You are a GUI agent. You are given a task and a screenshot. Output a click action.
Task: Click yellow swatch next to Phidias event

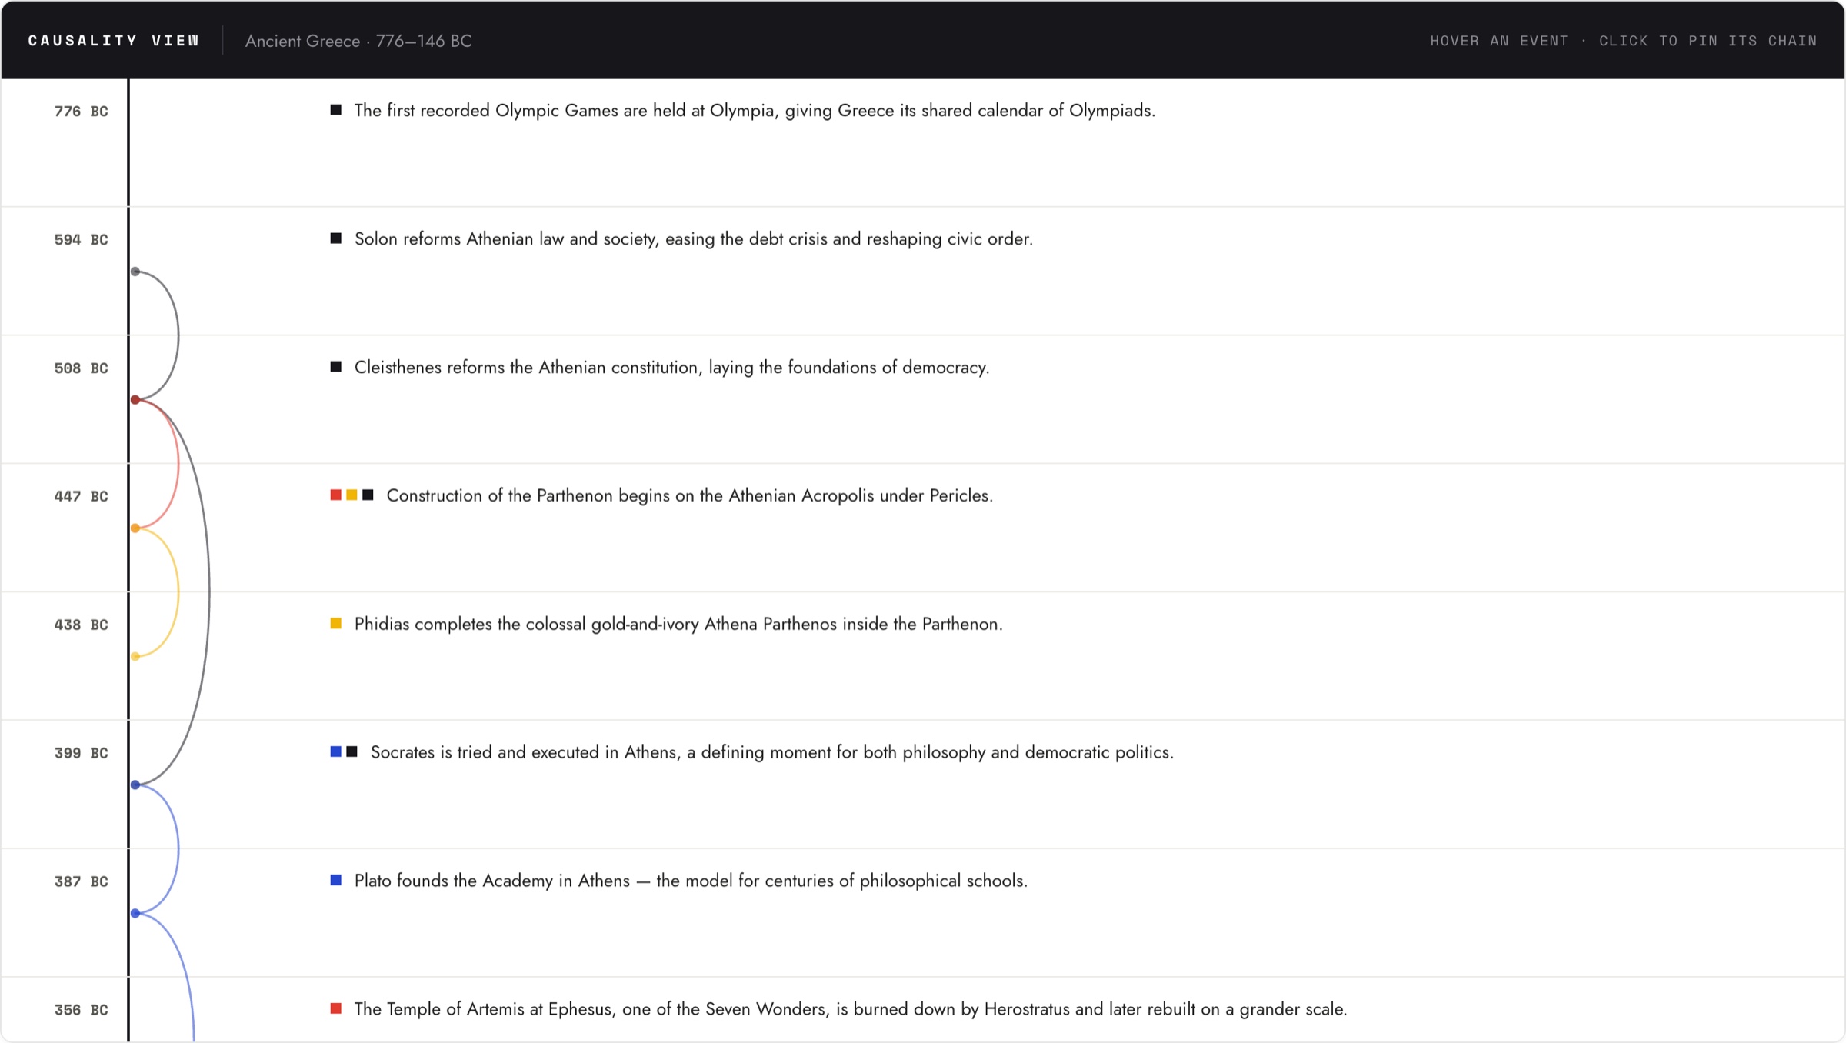336,624
